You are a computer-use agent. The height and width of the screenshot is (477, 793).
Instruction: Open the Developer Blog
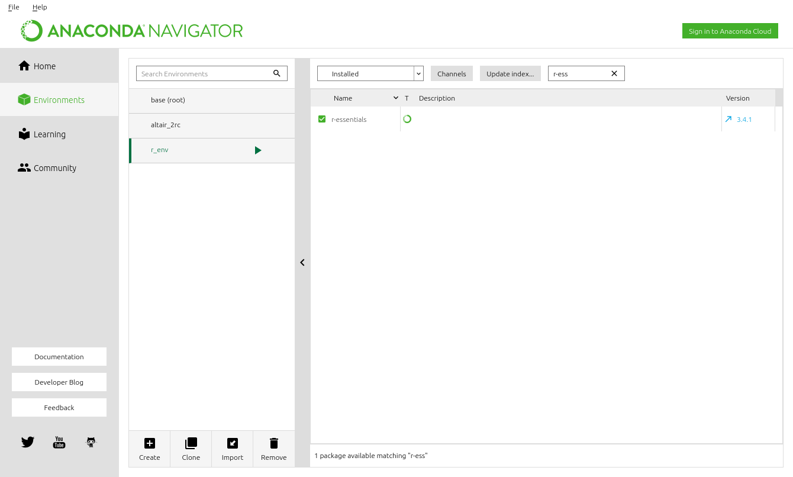59,382
